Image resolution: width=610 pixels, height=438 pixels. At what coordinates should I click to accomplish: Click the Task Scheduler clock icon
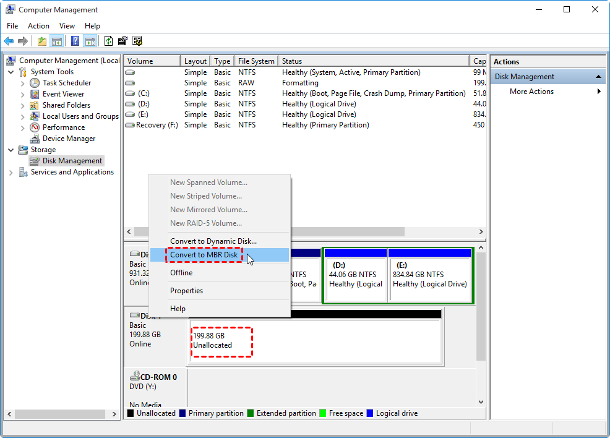(x=35, y=83)
